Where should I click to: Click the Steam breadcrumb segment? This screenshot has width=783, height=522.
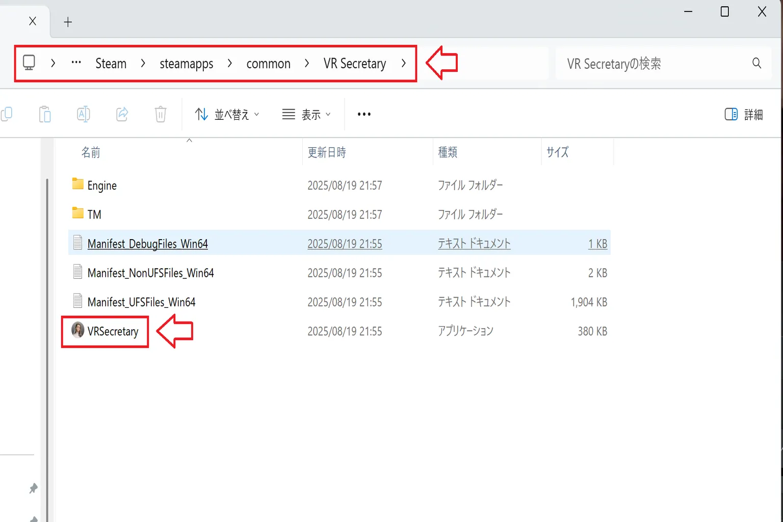(x=111, y=63)
